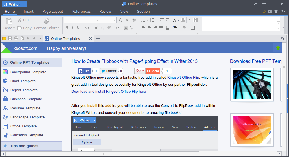This screenshot has height=157, width=289.
Task: Expand the font color dropdown arrow
Action: pyautogui.click(x=122, y=28)
